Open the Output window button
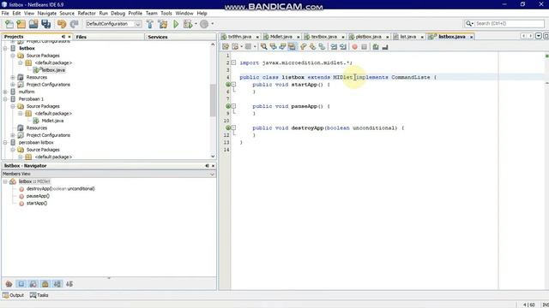This screenshot has width=549, height=308. click(14, 295)
